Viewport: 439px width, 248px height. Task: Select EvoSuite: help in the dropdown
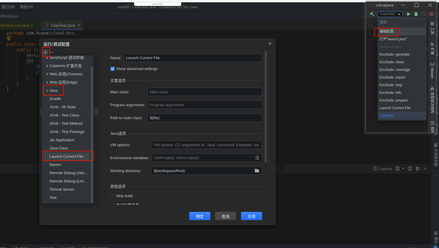402,85
